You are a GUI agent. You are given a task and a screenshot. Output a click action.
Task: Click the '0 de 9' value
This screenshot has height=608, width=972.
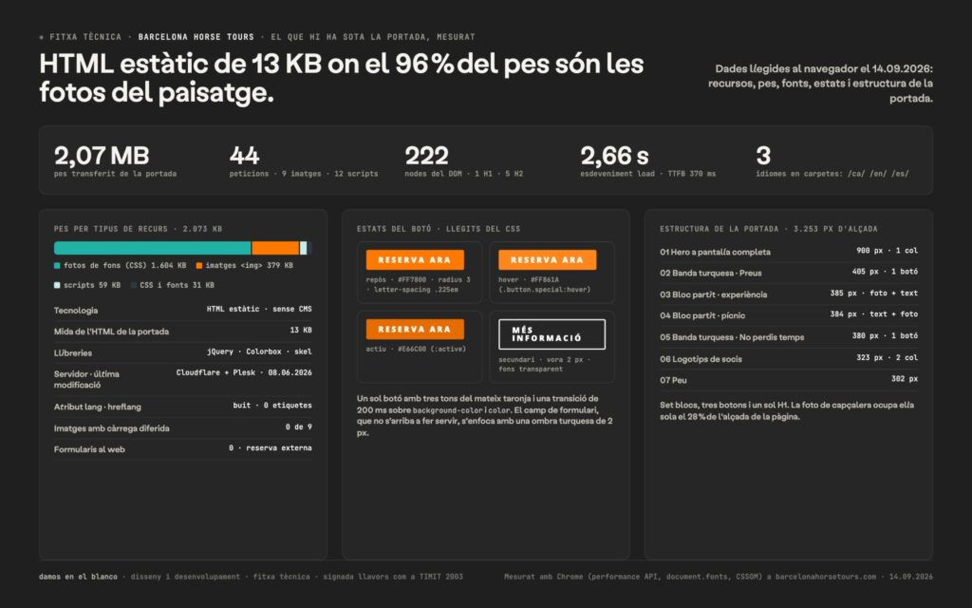click(x=299, y=427)
